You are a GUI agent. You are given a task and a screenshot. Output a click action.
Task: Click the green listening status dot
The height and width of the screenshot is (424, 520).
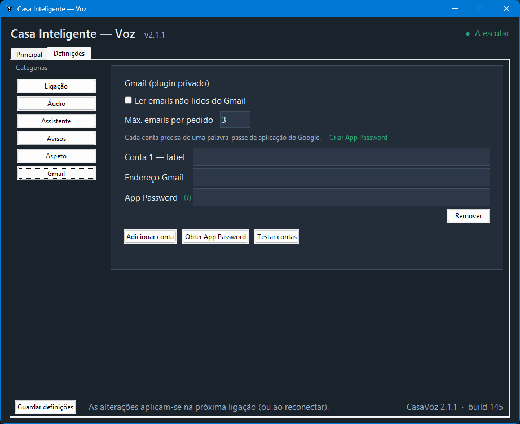[468, 34]
